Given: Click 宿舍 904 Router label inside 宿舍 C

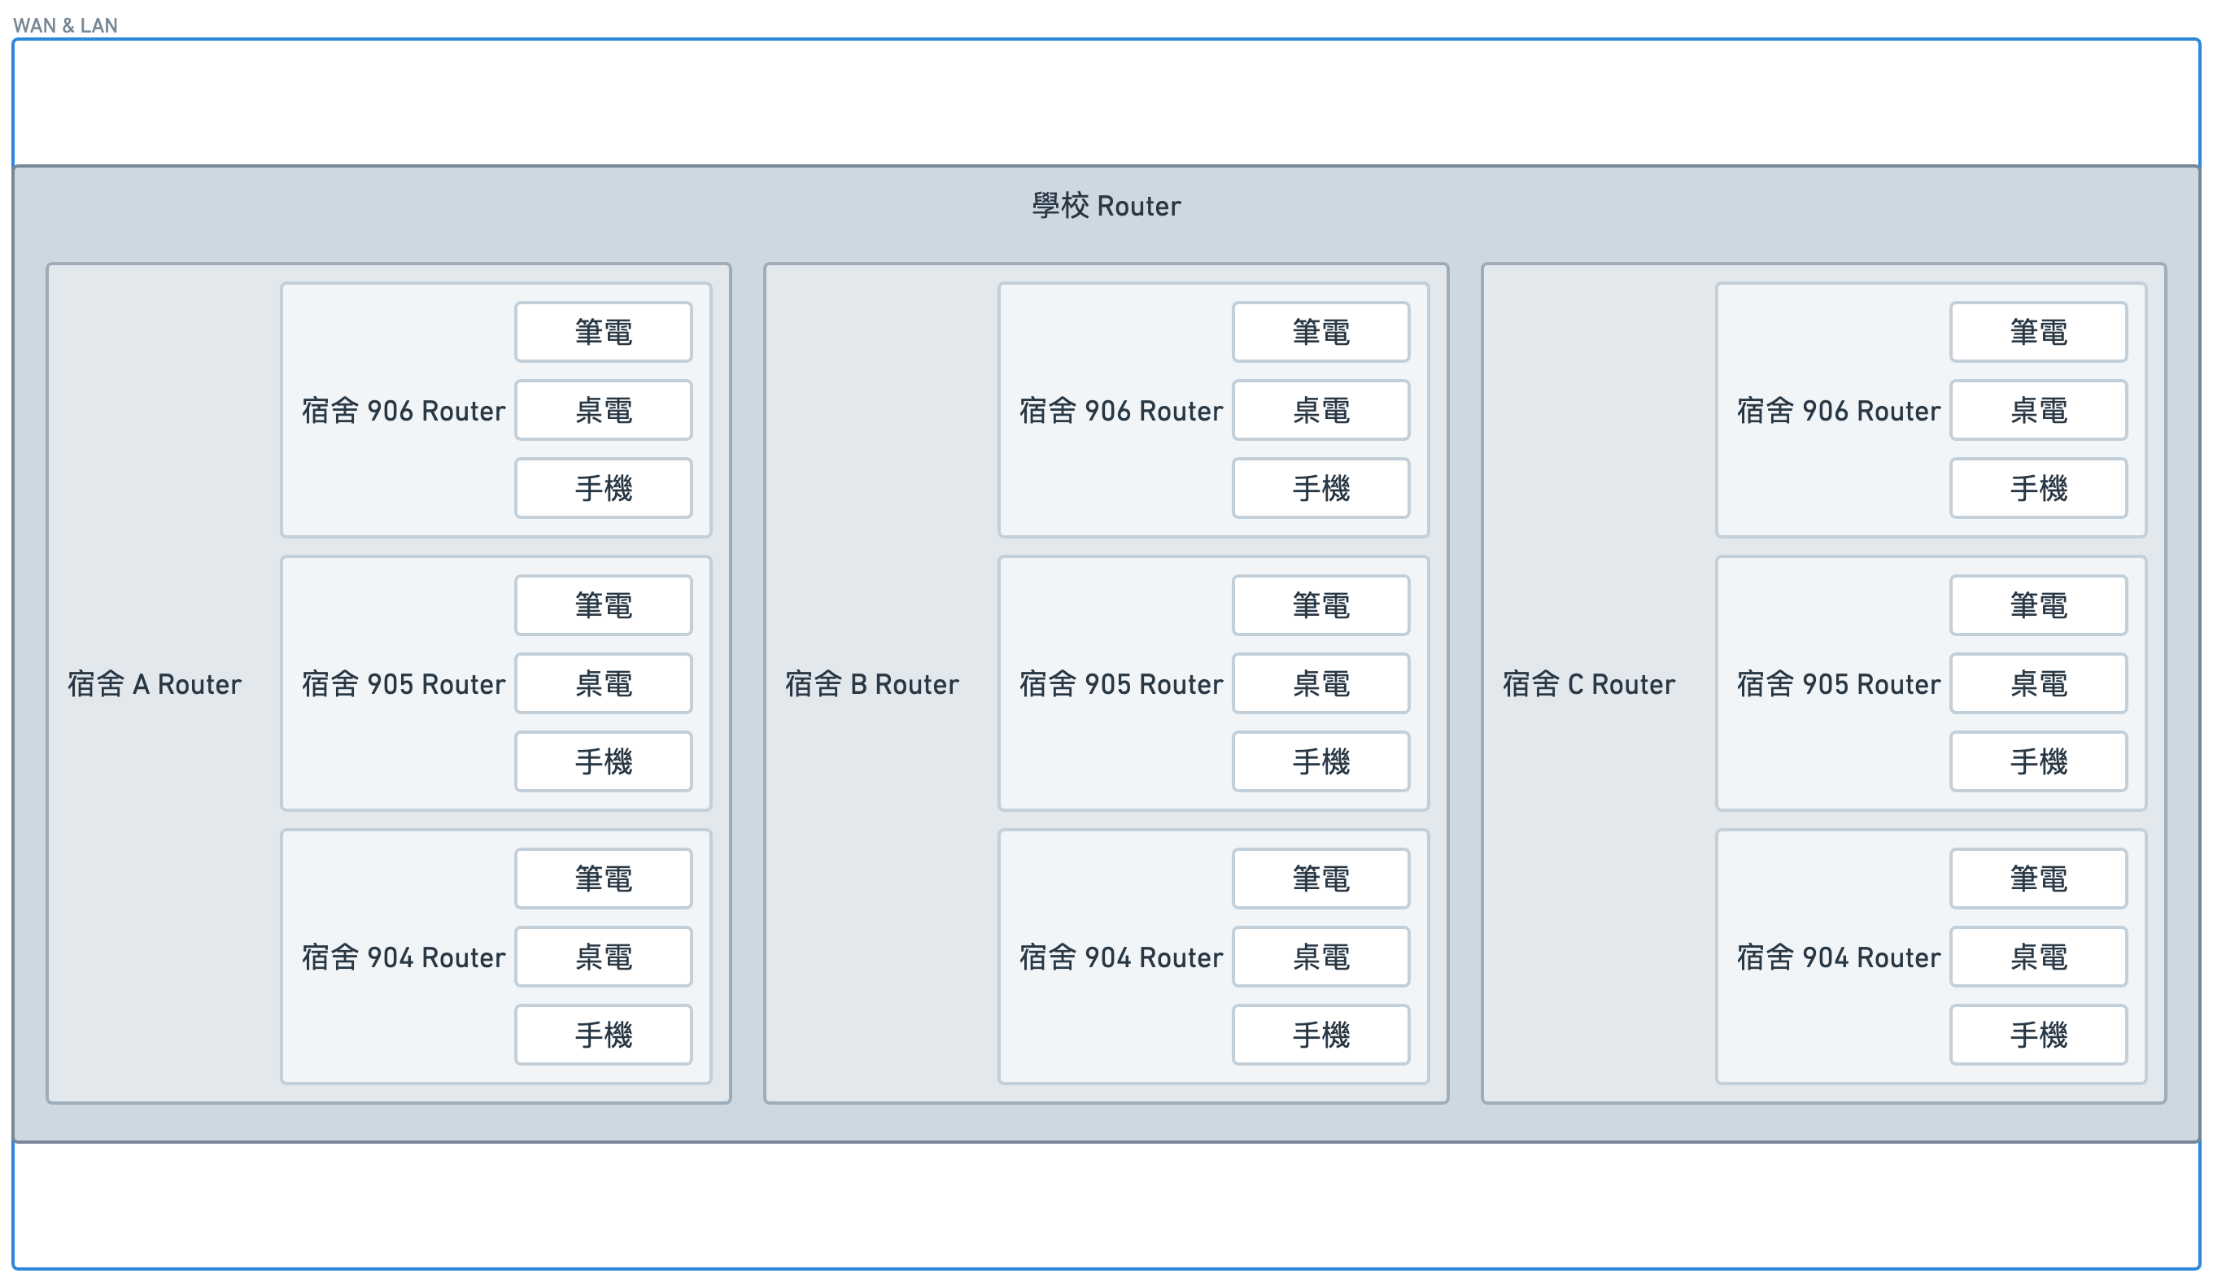Looking at the screenshot, I should [1838, 957].
